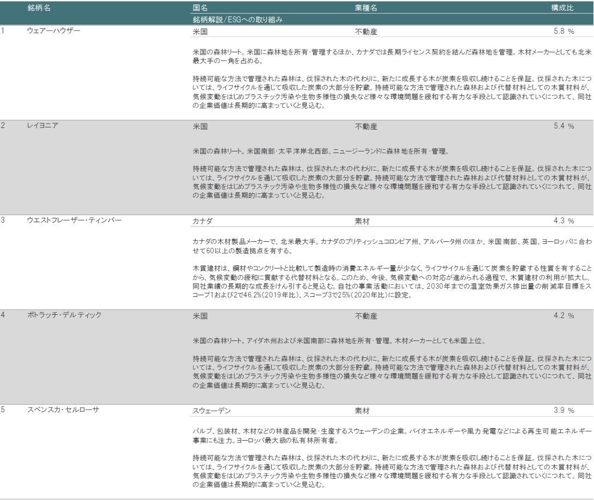Screen dimensions: 594x500
Task: Select the stock name "レイヨニア"
Action: tap(43, 125)
